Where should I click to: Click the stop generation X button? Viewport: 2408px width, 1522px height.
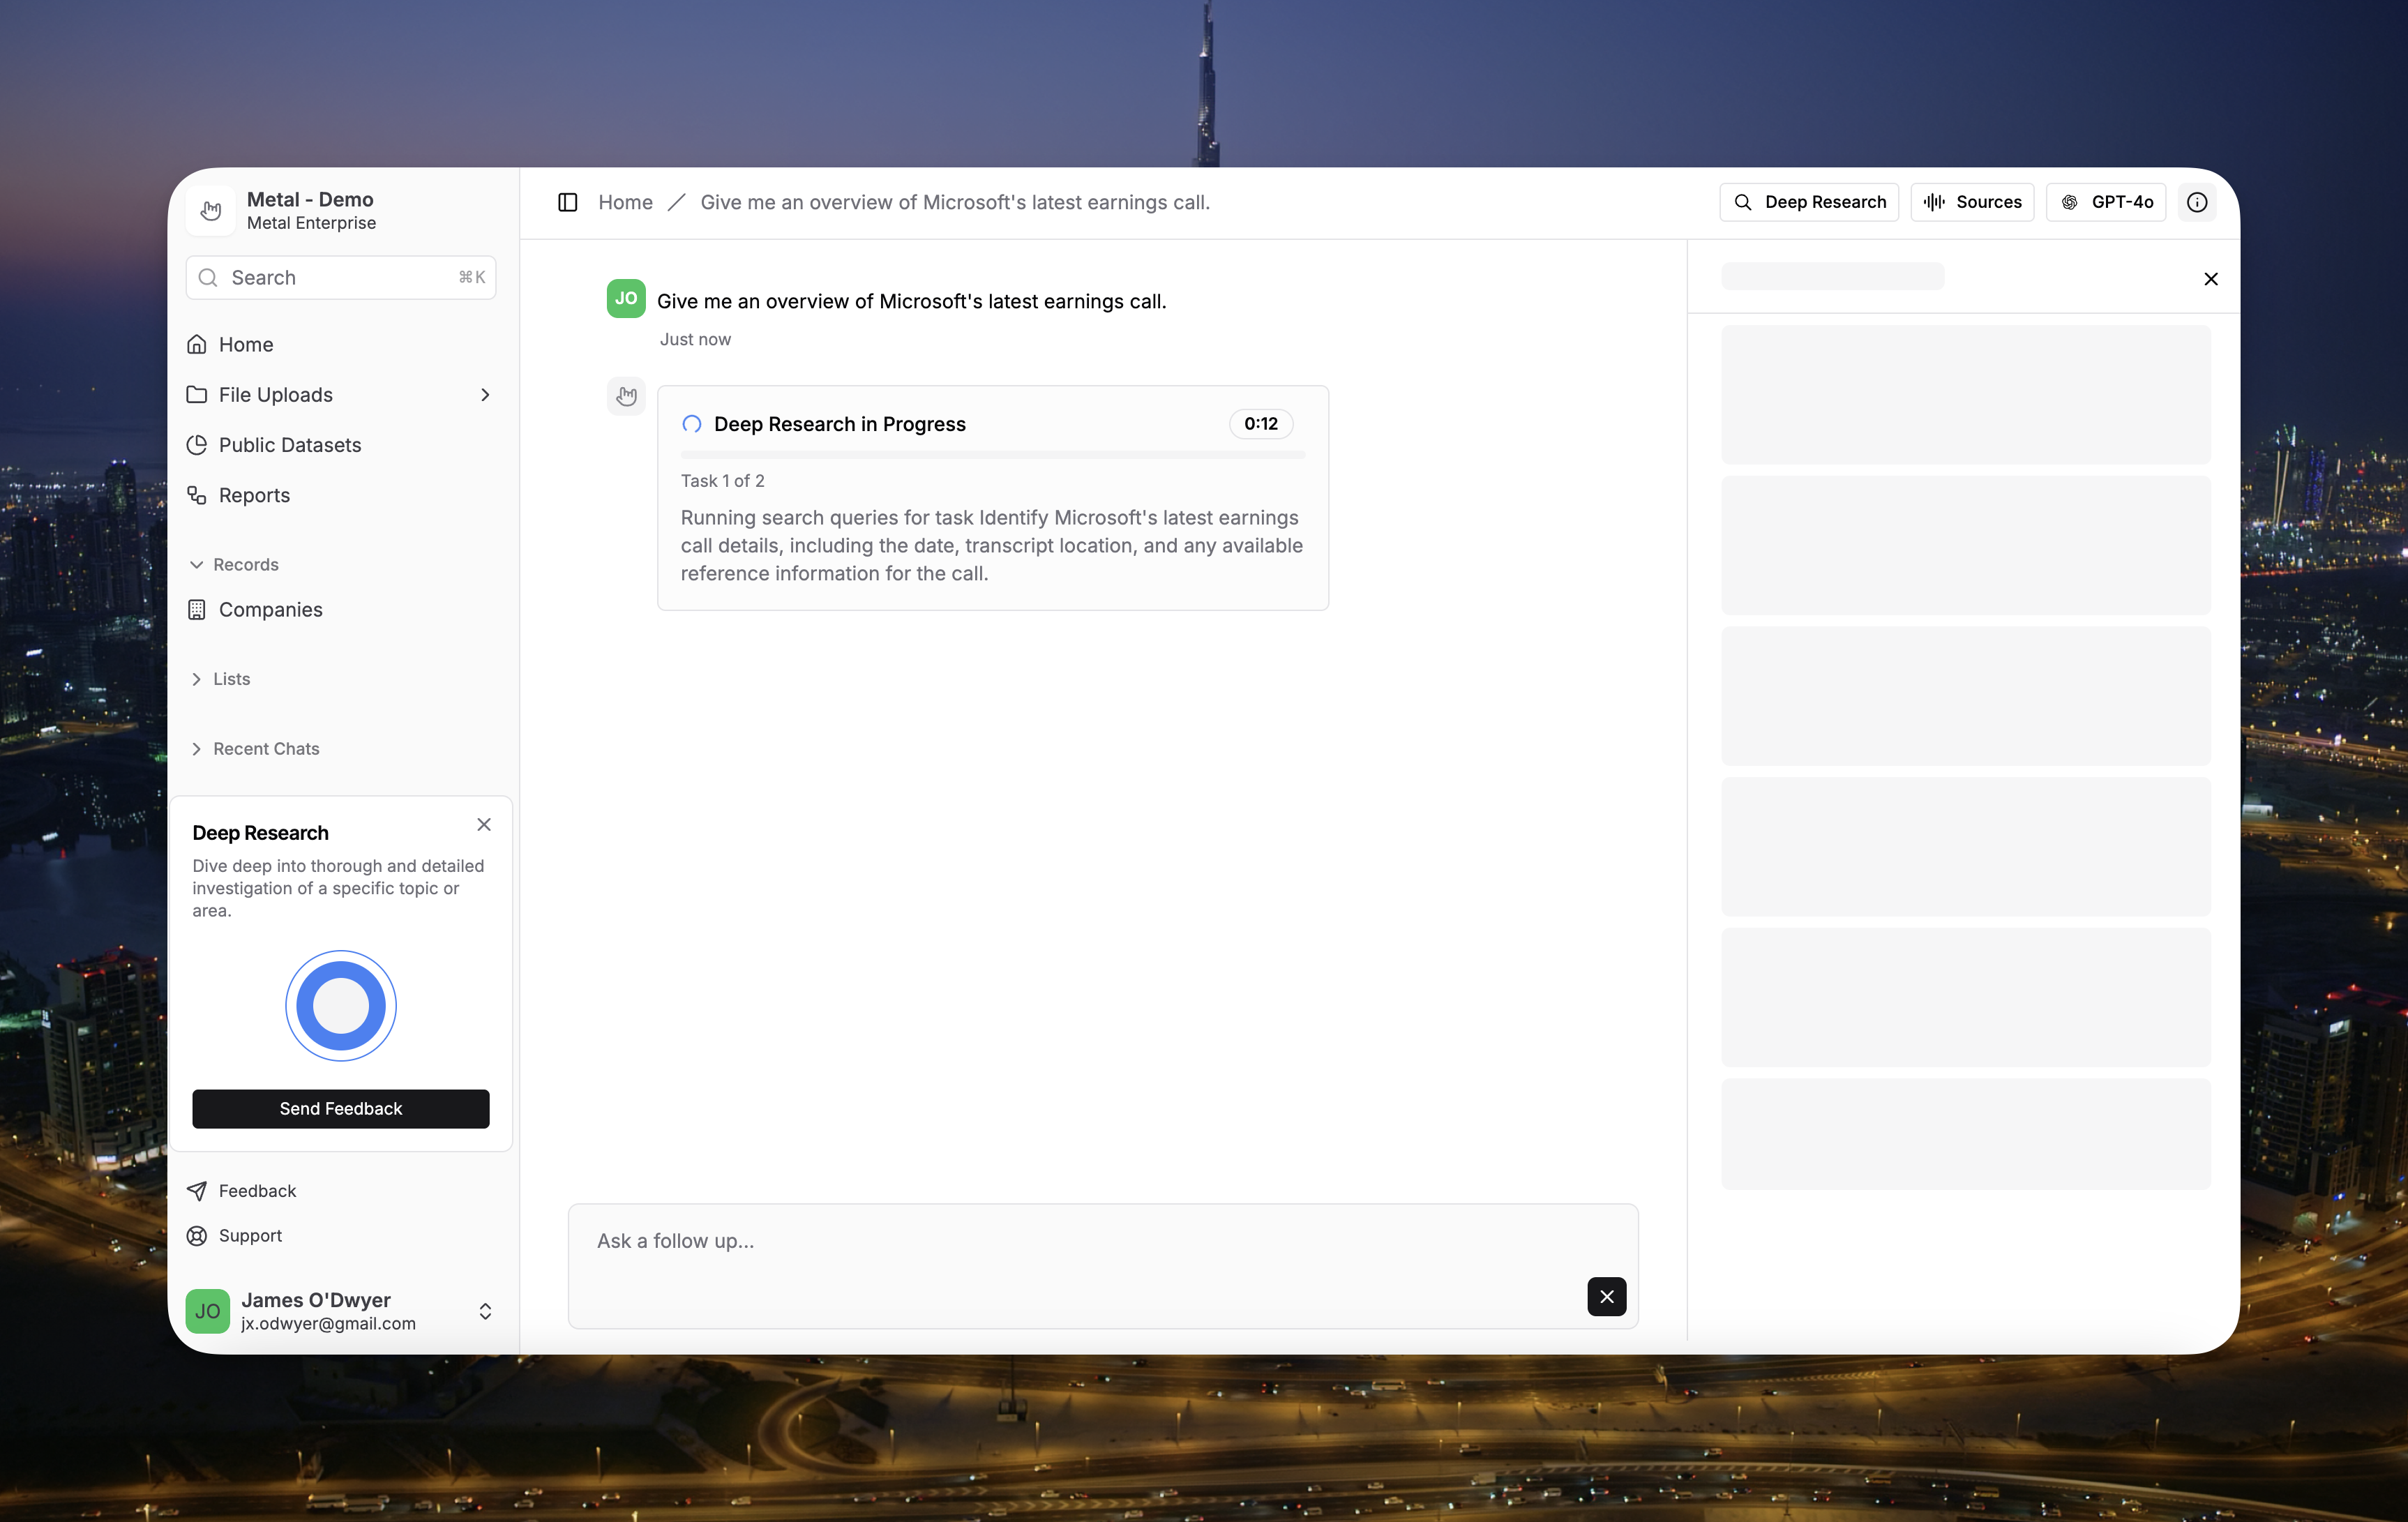pos(1606,1296)
